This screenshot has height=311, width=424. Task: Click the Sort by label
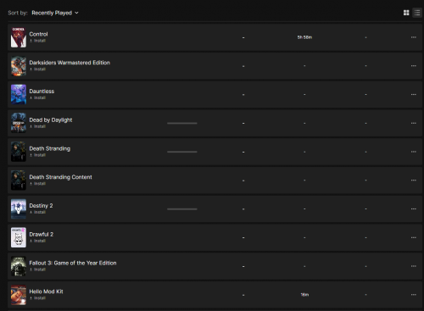coord(18,13)
